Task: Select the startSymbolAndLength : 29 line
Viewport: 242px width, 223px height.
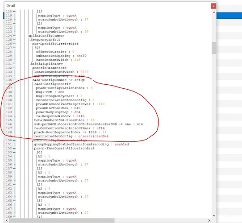Action: click(63, 32)
